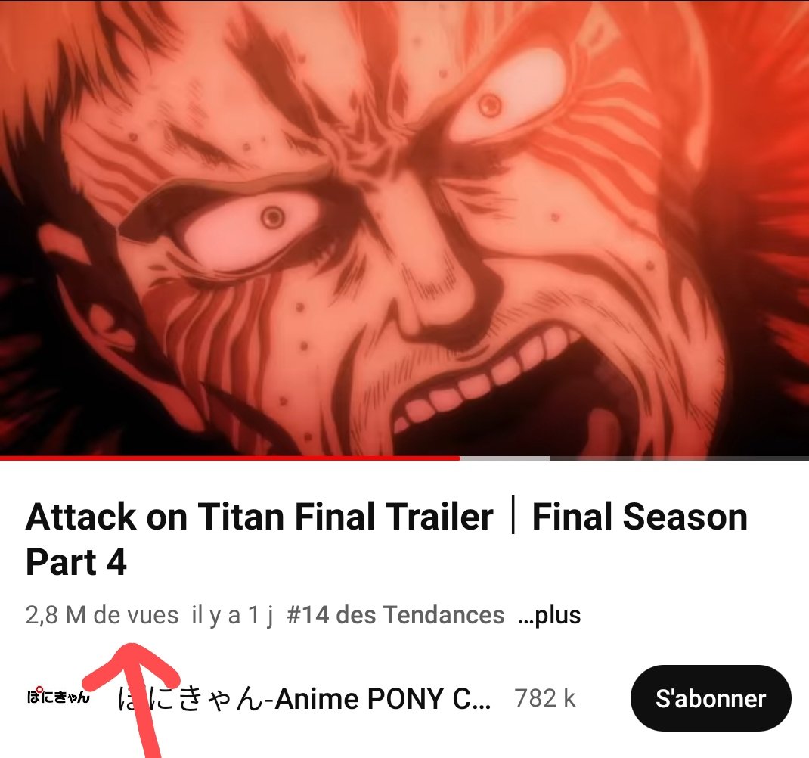The width and height of the screenshot is (809, 758).
Task: Tap the 2,8 M de vues view count
Action: [x=101, y=615]
